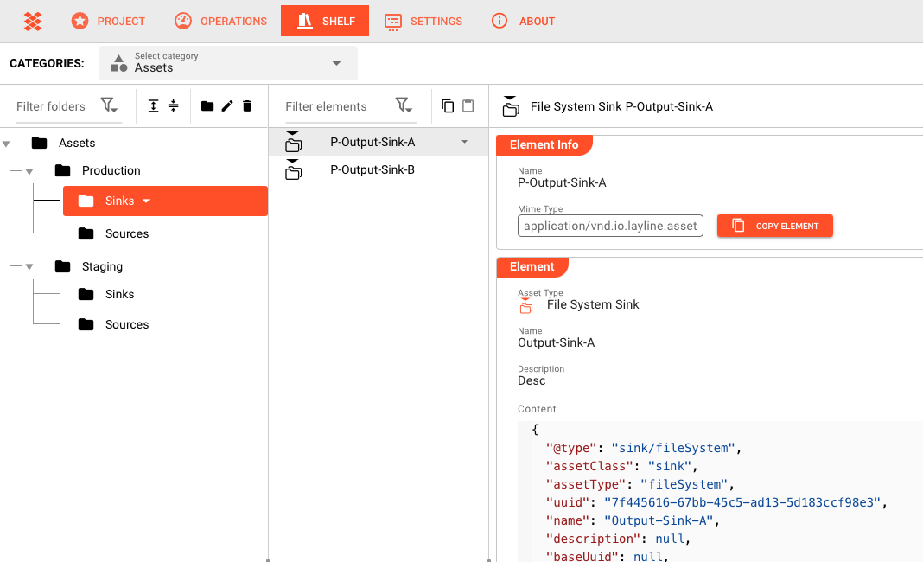Copy the selected element using the copy icon

coord(448,104)
